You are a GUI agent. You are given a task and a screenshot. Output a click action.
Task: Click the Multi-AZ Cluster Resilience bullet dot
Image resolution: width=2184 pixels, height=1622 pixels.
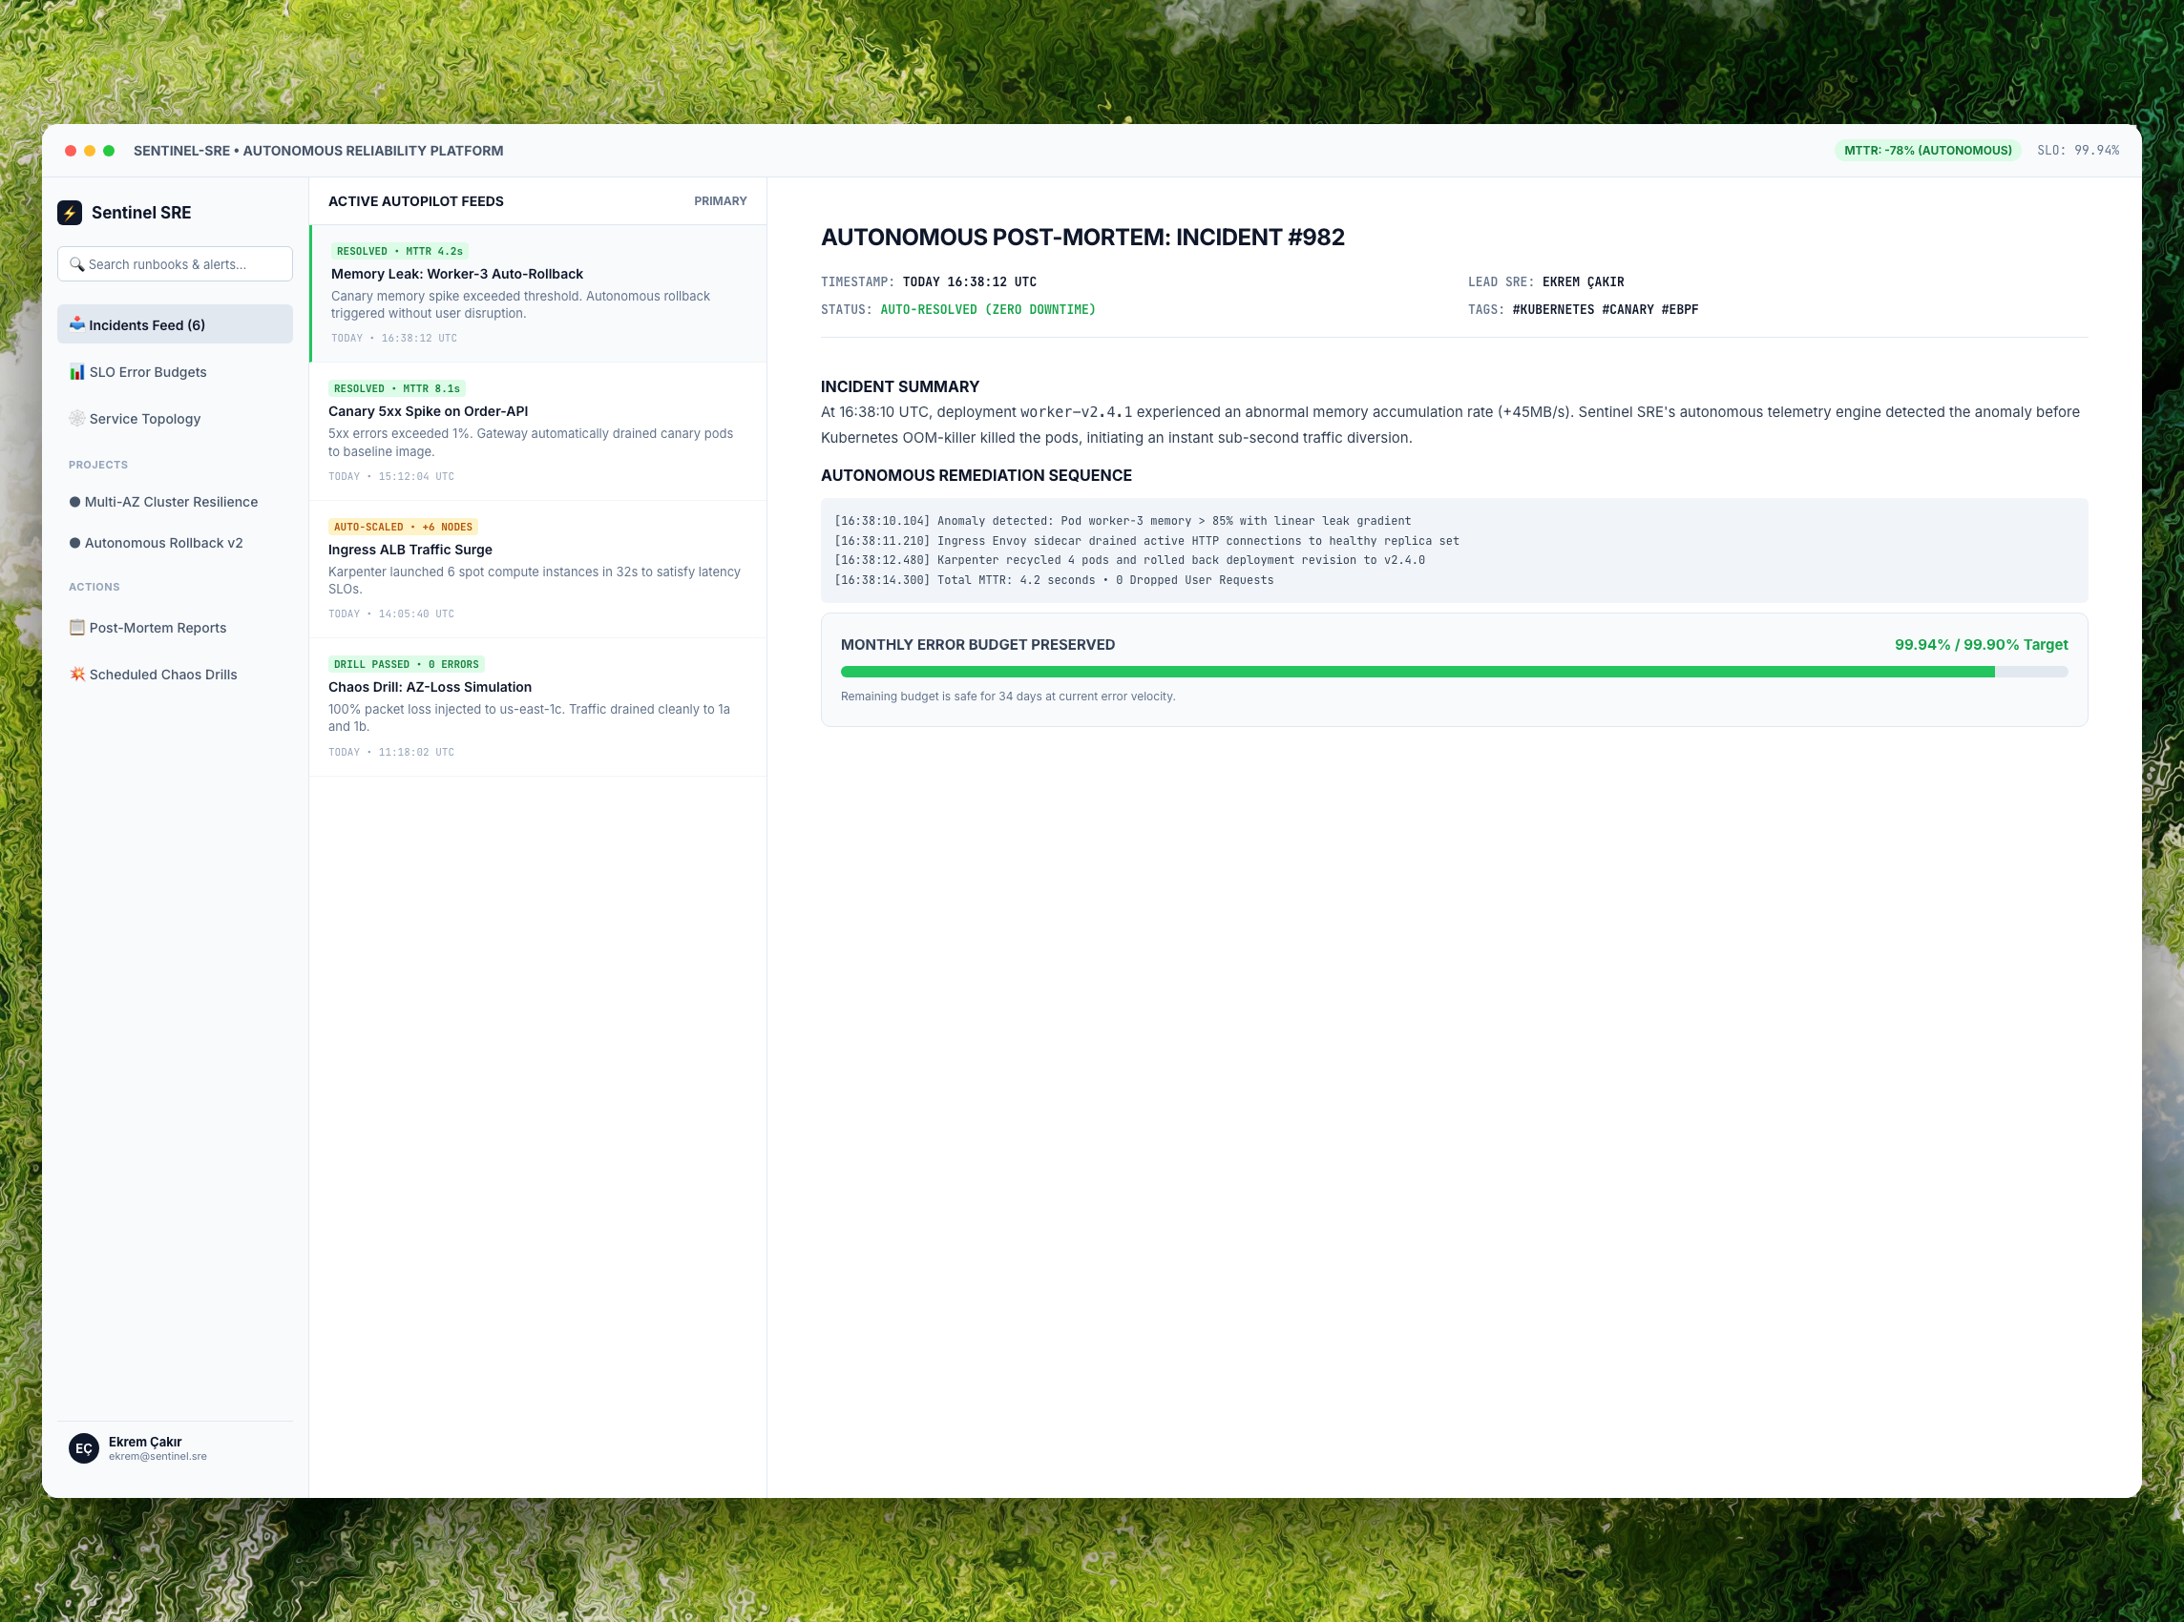74,502
